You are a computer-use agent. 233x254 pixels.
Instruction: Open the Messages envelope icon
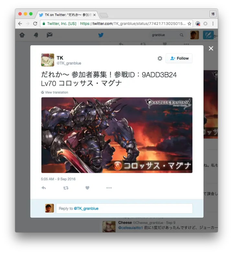tap(50, 35)
